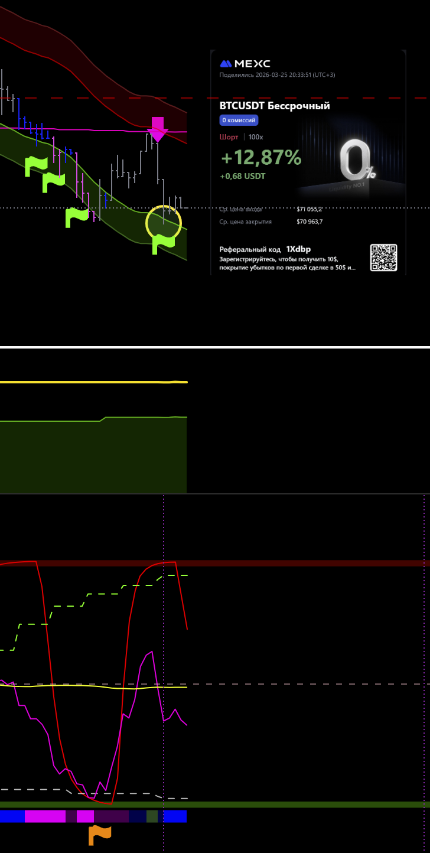
Task: Click the average close price $70 963,7
Action: click(309, 222)
